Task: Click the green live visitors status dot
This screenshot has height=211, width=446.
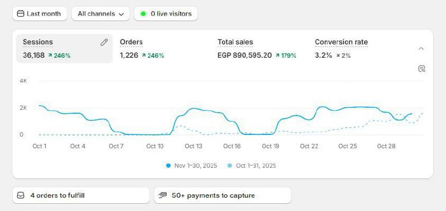Action: pos(143,13)
